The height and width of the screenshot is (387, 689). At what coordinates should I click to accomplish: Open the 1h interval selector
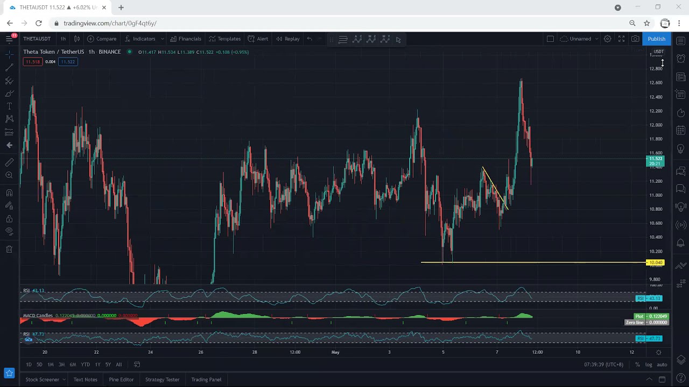(63, 39)
